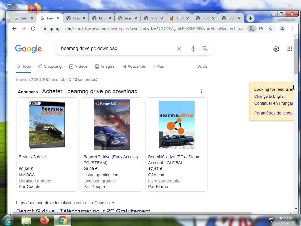Switch to the 'Dow' tab
Screen dimensions: 301x226
pos(76,18)
